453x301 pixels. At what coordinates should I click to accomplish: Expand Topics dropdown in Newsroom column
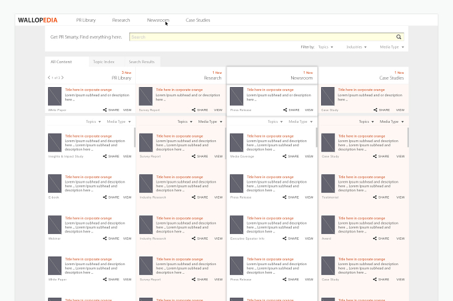275,122
